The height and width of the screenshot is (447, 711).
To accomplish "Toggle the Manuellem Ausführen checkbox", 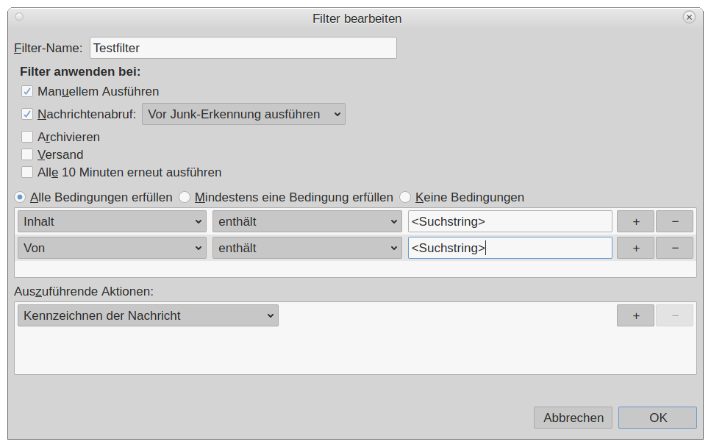I will coord(27,92).
